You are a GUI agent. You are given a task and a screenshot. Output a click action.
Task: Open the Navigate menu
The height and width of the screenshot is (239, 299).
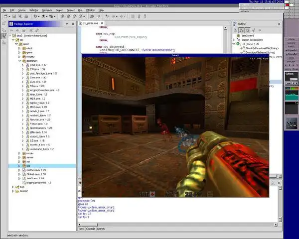tap(47, 10)
